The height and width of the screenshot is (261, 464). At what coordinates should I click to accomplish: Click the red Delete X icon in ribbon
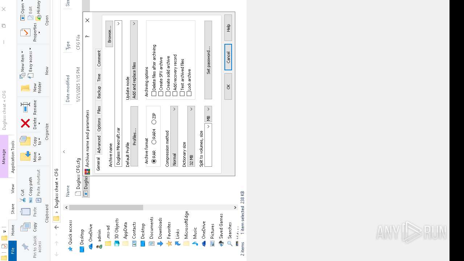25,123
